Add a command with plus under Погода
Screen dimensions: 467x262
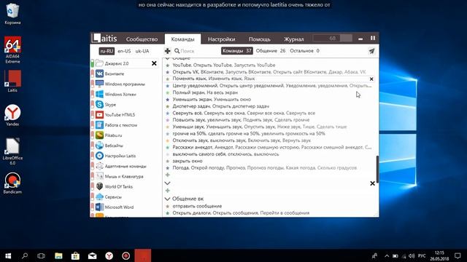[168, 175]
